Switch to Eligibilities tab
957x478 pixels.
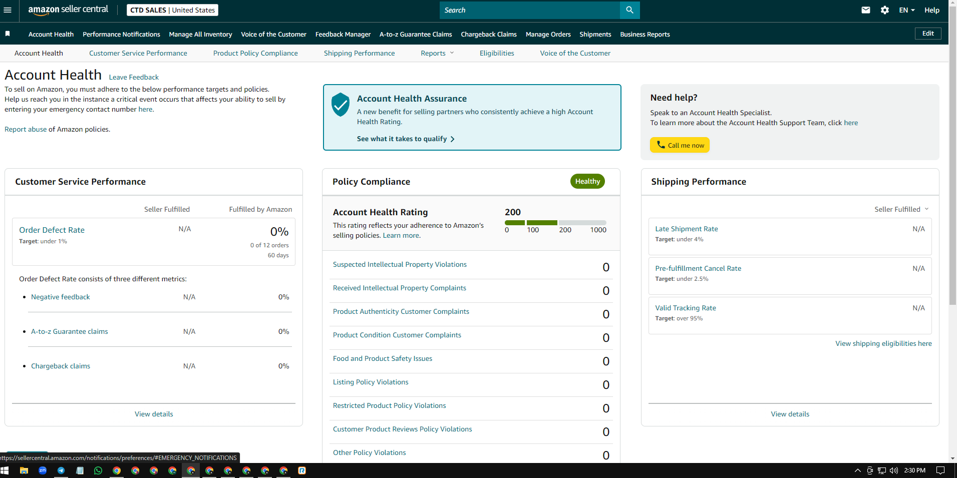(x=497, y=53)
